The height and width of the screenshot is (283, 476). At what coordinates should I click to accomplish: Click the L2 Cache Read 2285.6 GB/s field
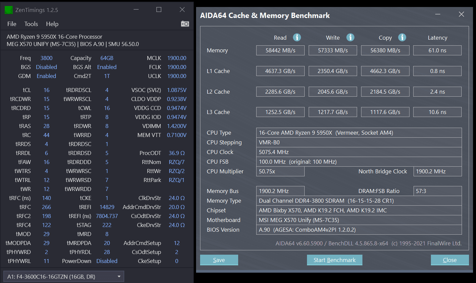(280, 92)
